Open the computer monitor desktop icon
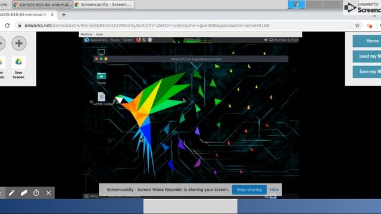This screenshot has height=214, width=381. pyautogui.click(x=101, y=52)
